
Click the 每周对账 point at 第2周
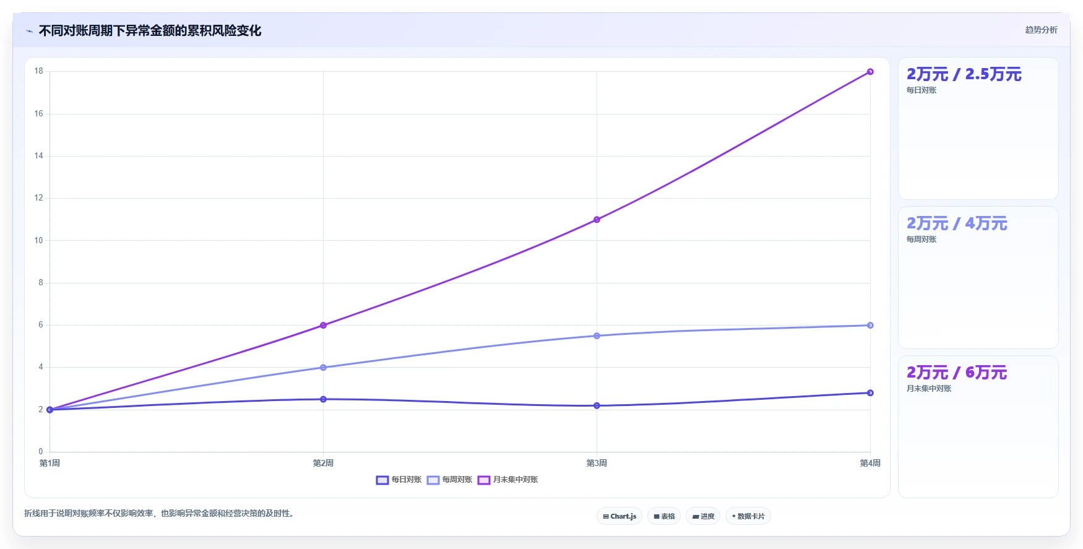point(323,368)
